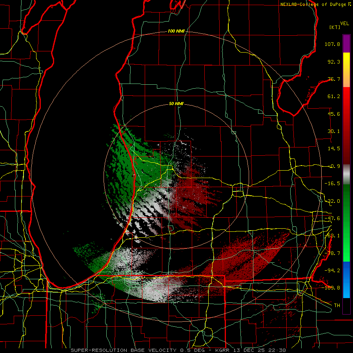
Task: Click the 14.5 velocity scale value
Action: 334,149
